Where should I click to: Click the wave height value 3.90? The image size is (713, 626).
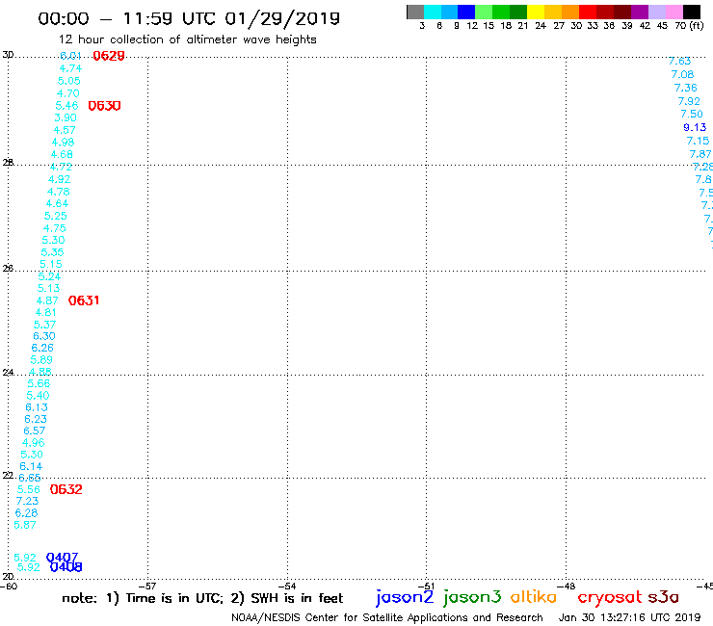pos(66,117)
